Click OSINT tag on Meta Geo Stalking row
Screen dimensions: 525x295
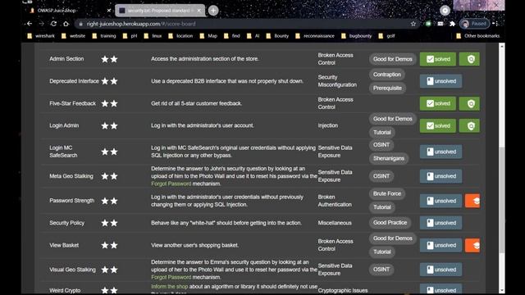click(381, 176)
